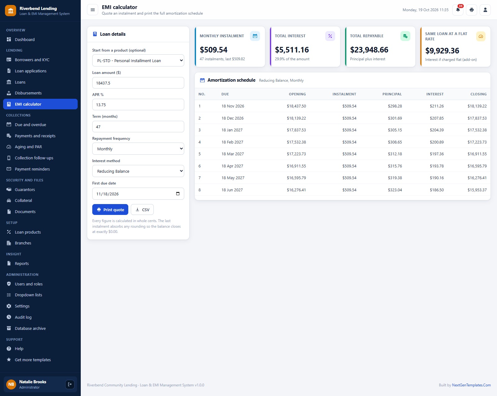Click the 18 Nov 2026 due date cell
497x396 pixels.
(233, 106)
